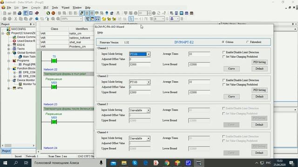298x167 pixels.
Task: Click the Channel 1 Average Times field
Action: click(x=199, y=54)
